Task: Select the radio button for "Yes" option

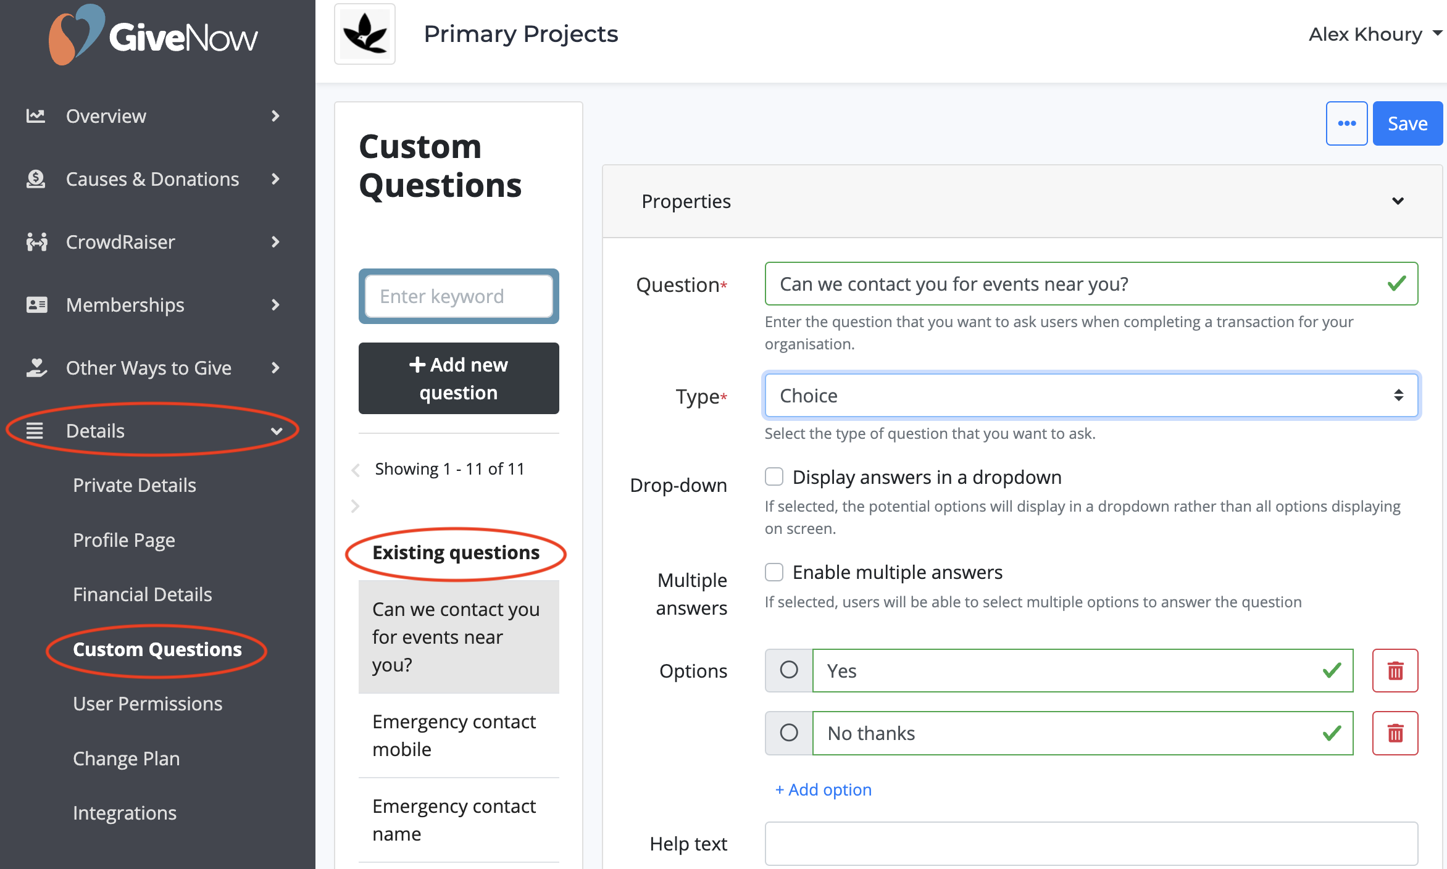Action: (x=789, y=670)
